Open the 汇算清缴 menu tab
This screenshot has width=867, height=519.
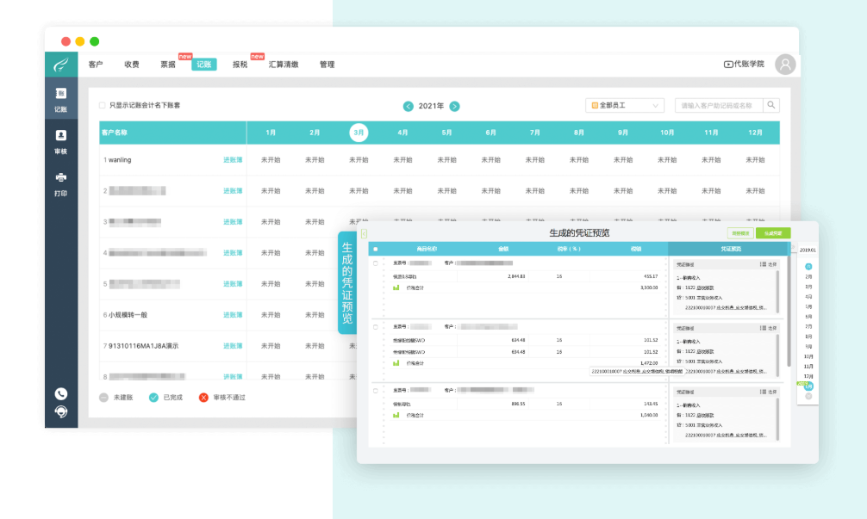pyautogui.click(x=284, y=65)
